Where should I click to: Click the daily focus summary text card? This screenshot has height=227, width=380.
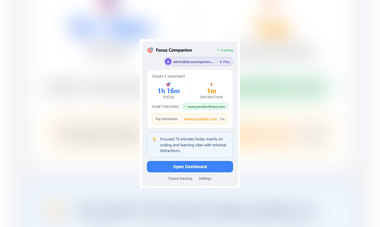190,145
